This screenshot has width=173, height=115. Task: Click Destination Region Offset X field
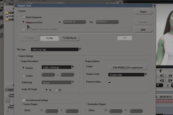[x=116, y=111]
